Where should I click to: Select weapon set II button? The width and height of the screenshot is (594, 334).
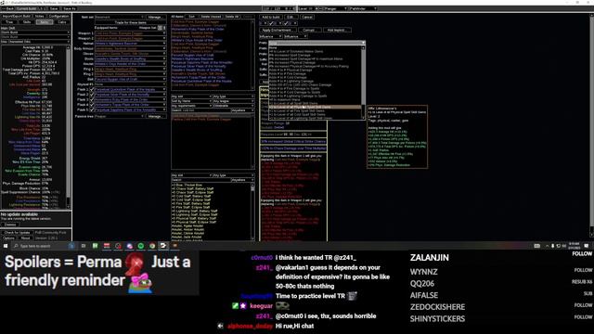point(164,28)
